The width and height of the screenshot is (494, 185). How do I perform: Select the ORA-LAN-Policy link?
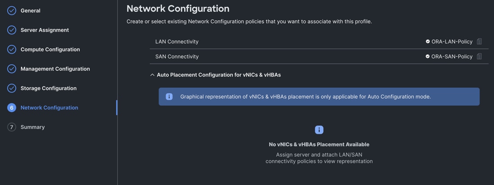(x=452, y=42)
